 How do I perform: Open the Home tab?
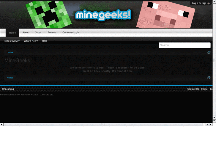tap(12, 33)
